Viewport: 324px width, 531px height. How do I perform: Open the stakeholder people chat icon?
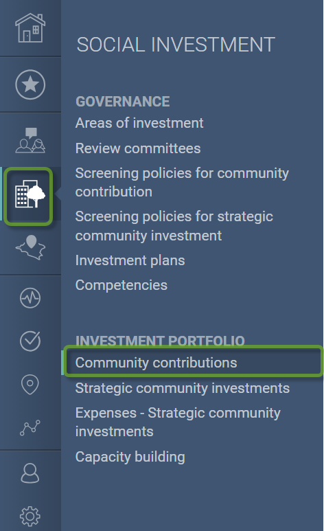pyautogui.click(x=30, y=140)
